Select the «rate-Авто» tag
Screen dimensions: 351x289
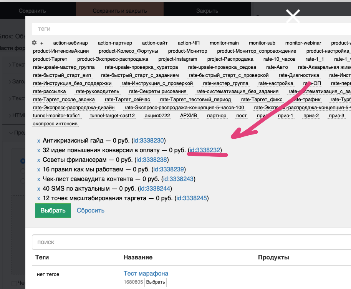pyautogui.click(x=277, y=67)
